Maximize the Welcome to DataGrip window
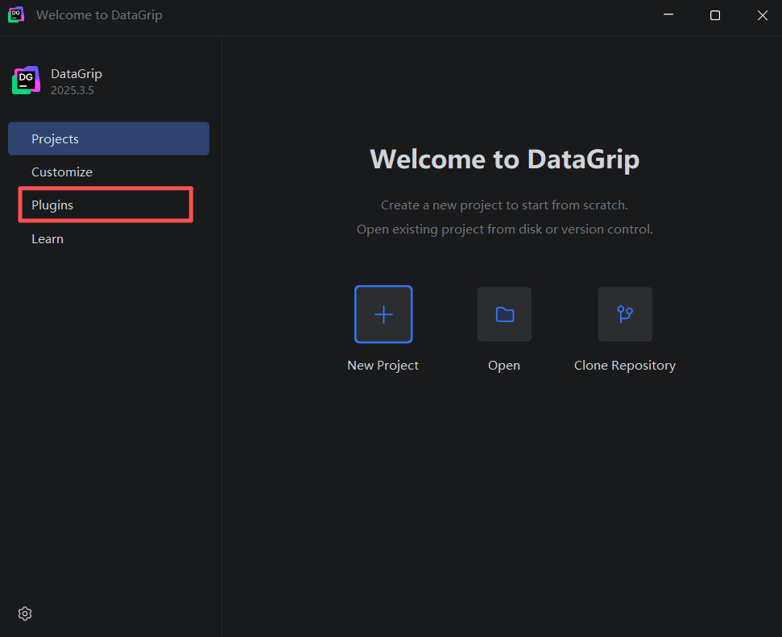This screenshot has width=782, height=637. 715,15
